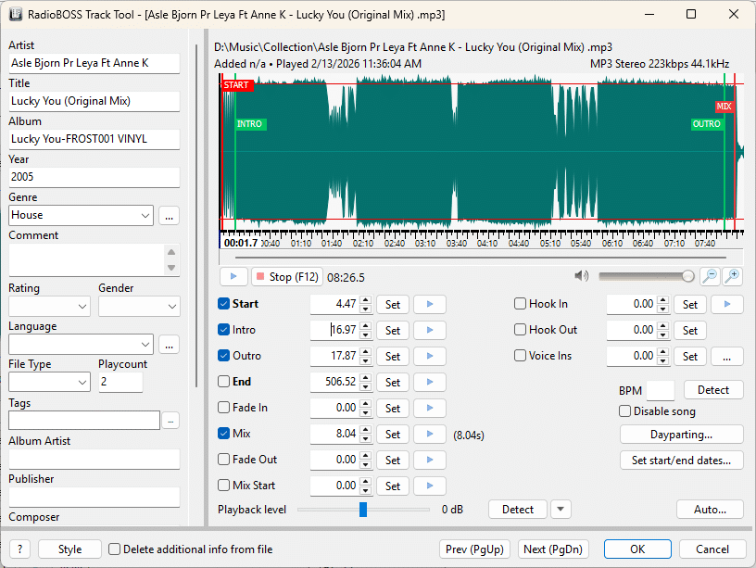The width and height of the screenshot is (756, 568).
Task: Click the START marker on waveform
Action: 237,85
